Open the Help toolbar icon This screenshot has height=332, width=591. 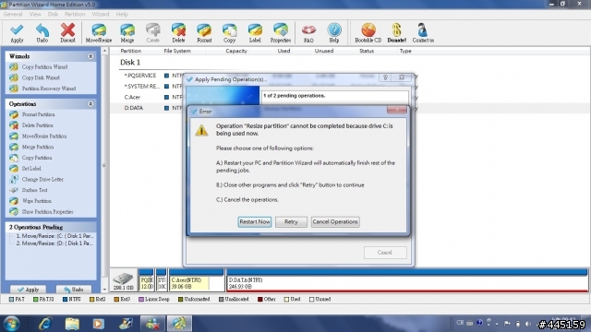(334, 33)
